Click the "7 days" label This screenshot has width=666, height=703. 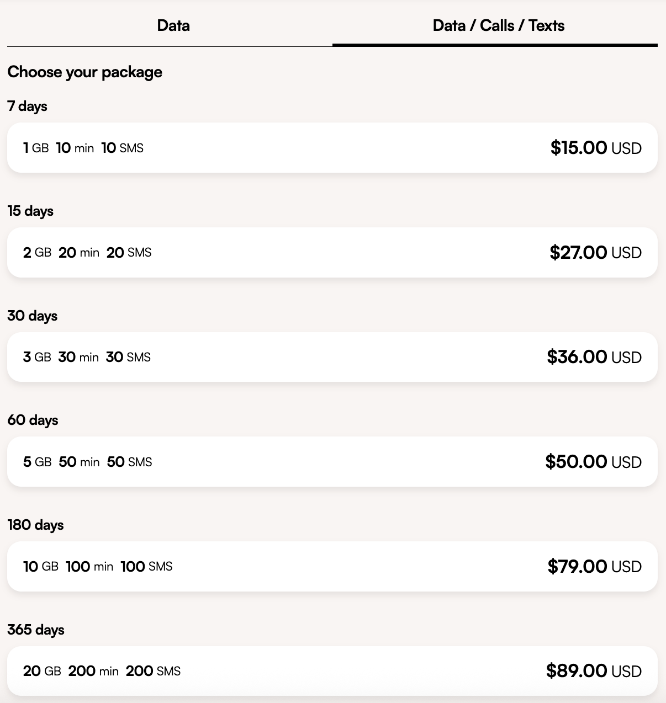coord(27,106)
